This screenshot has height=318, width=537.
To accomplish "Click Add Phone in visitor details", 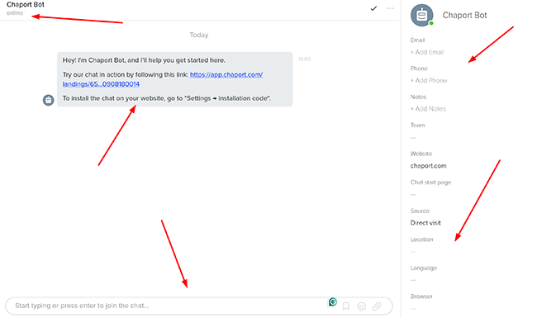I will [x=429, y=80].
